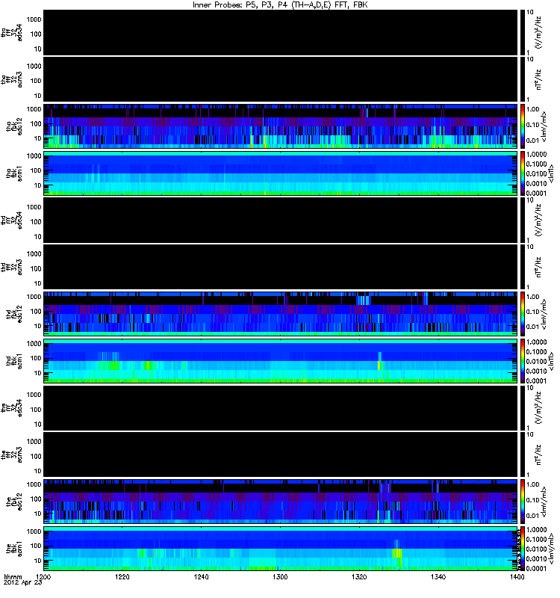This screenshot has height=598, width=560.
Task: Select the the fbk edc12 panel label
Action: coord(14,502)
